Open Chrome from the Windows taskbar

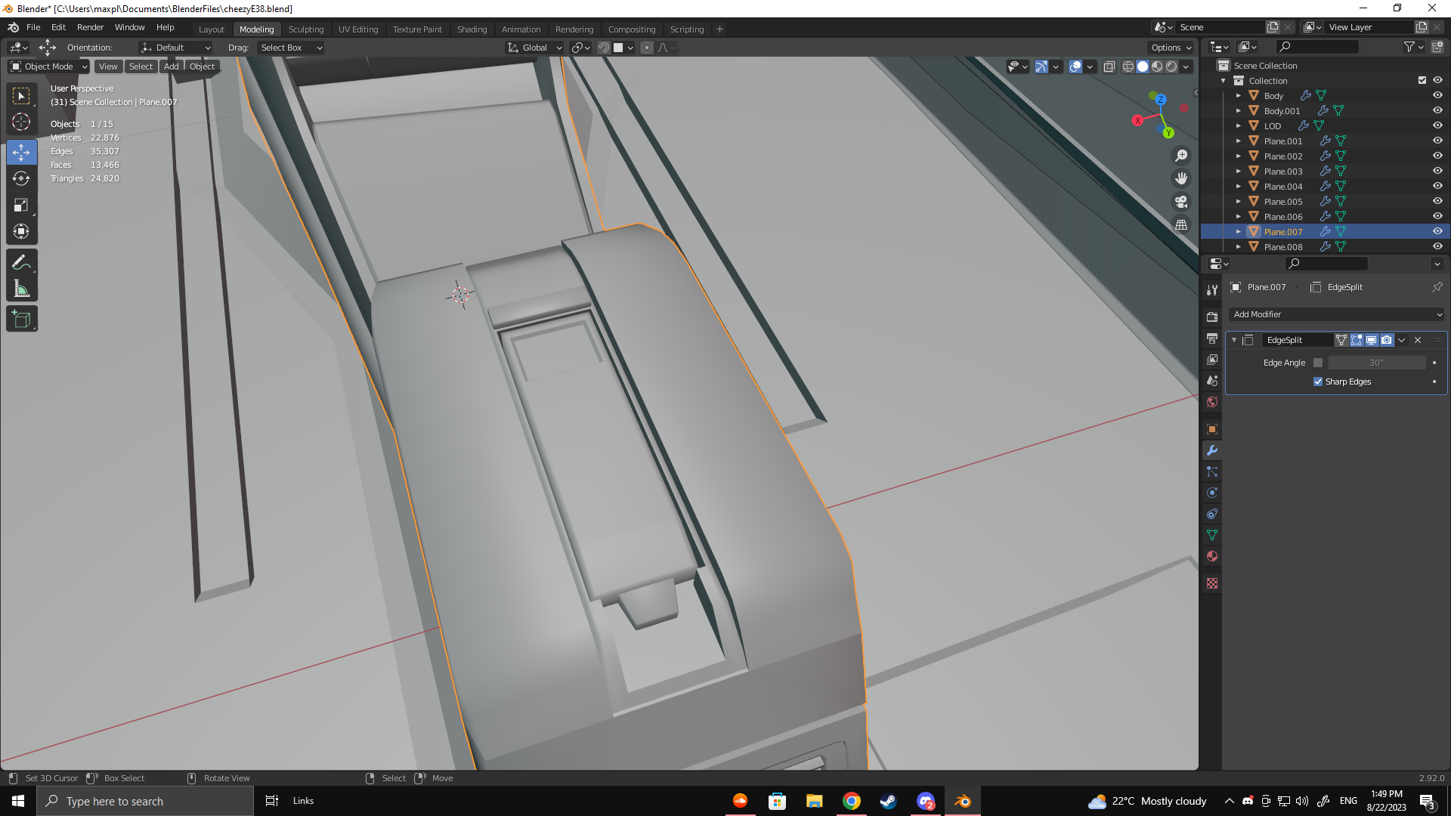tap(851, 801)
